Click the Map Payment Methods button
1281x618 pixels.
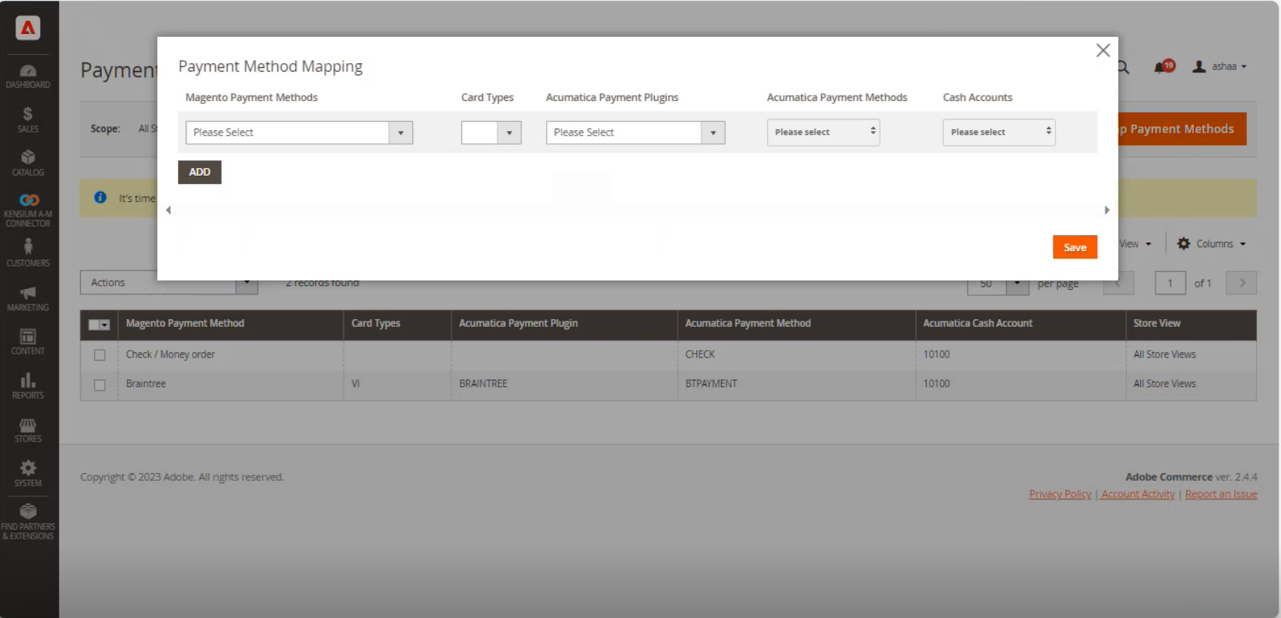click(1182, 129)
